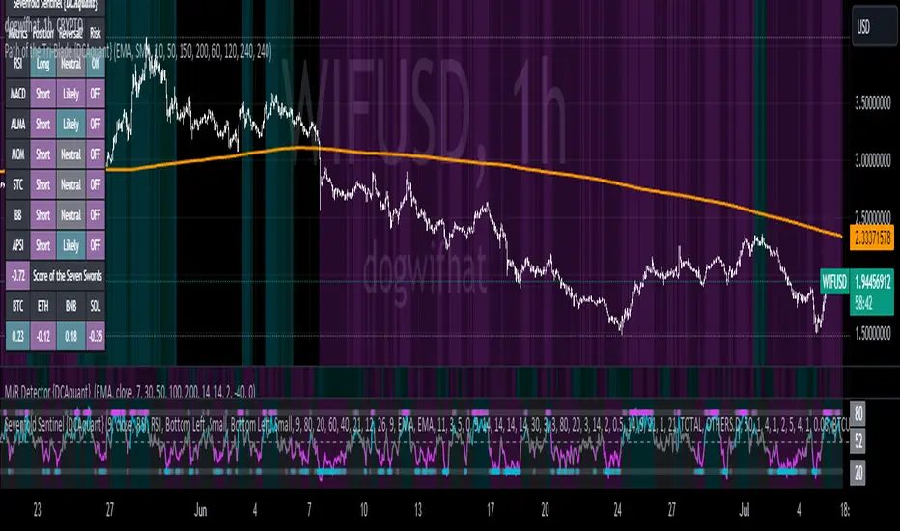Screen dimensions: 900x531
Task: Click the OFF cell in APSI row
Action: click(96, 245)
